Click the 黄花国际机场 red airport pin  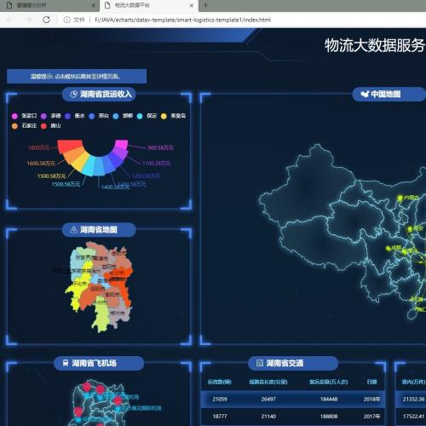(x=118, y=401)
